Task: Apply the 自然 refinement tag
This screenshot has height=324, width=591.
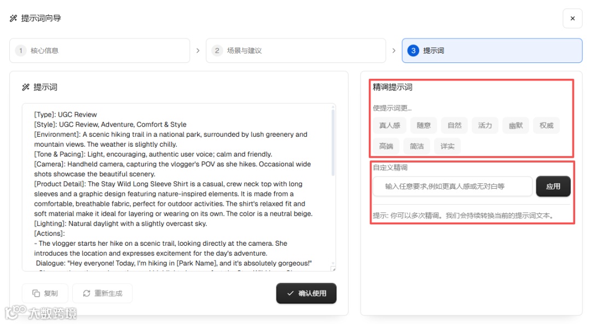Action: coord(454,125)
